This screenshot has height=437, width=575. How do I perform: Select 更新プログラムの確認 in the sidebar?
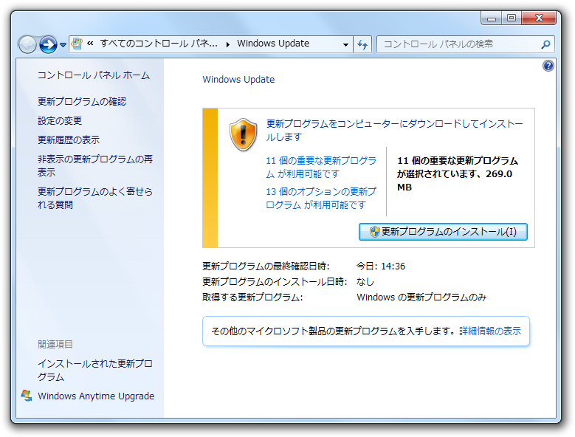(82, 101)
